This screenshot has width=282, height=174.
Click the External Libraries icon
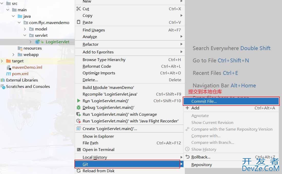point(3,80)
